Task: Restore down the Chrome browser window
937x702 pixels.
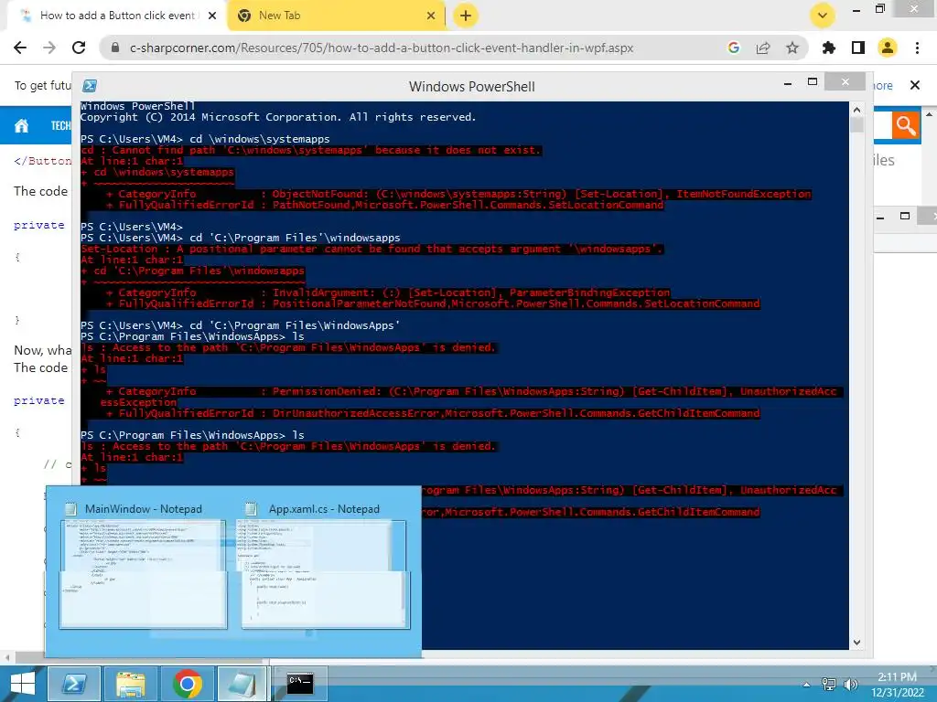Action: pyautogui.click(x=880, y=8)
